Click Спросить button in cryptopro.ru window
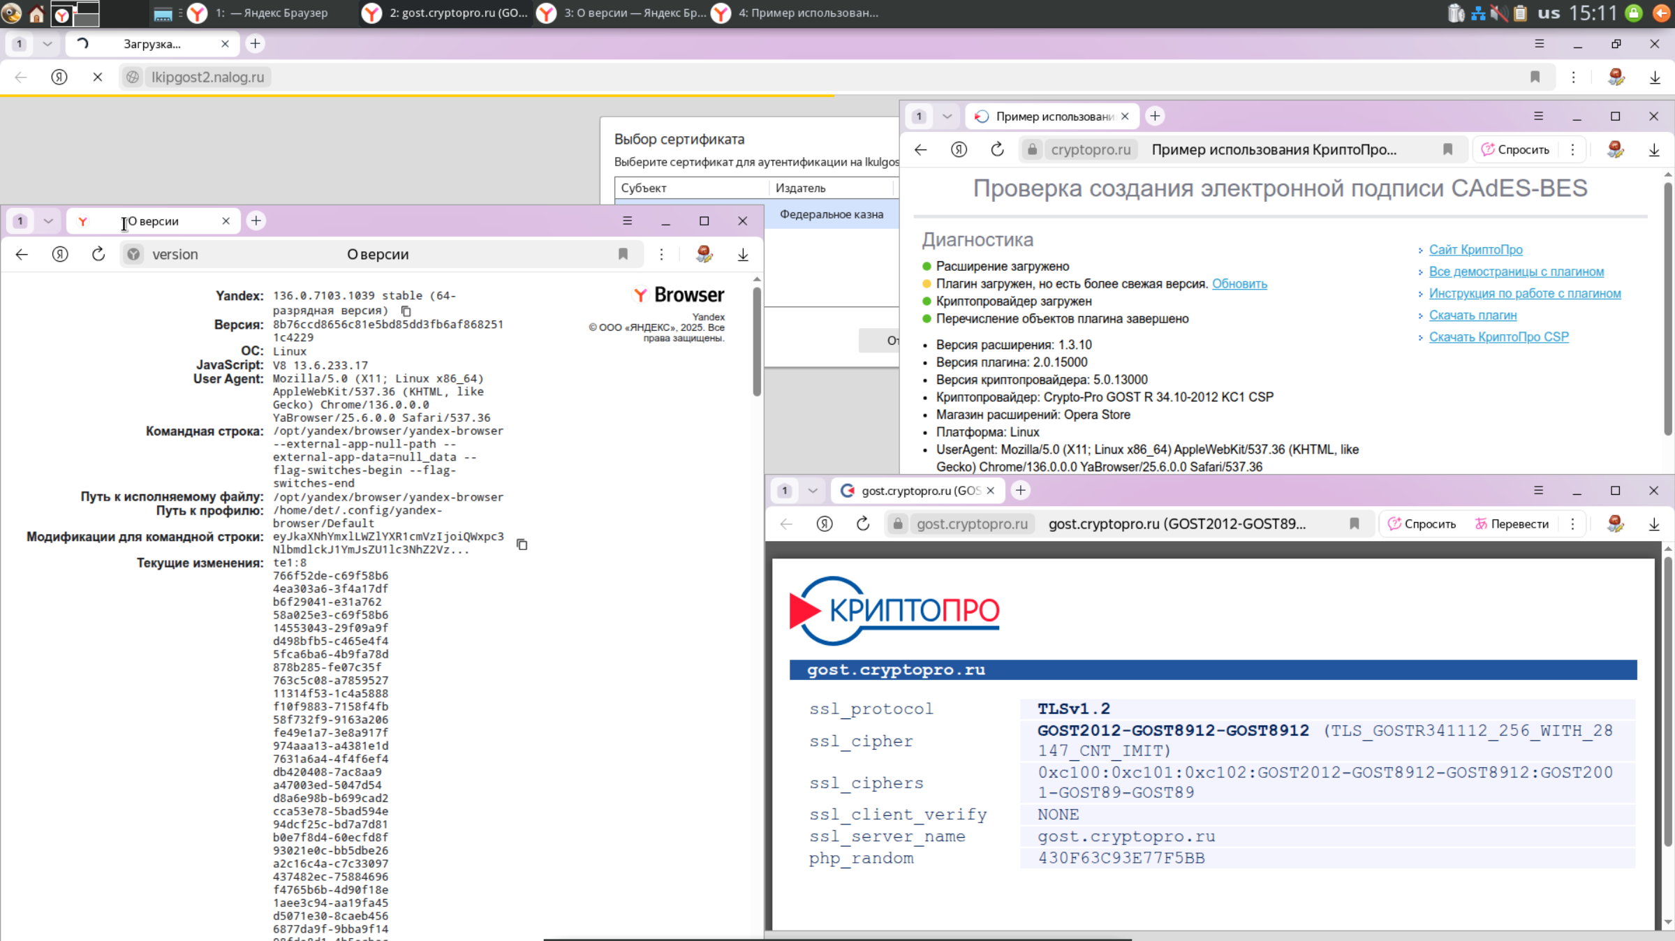 (x=1515, y=149)
